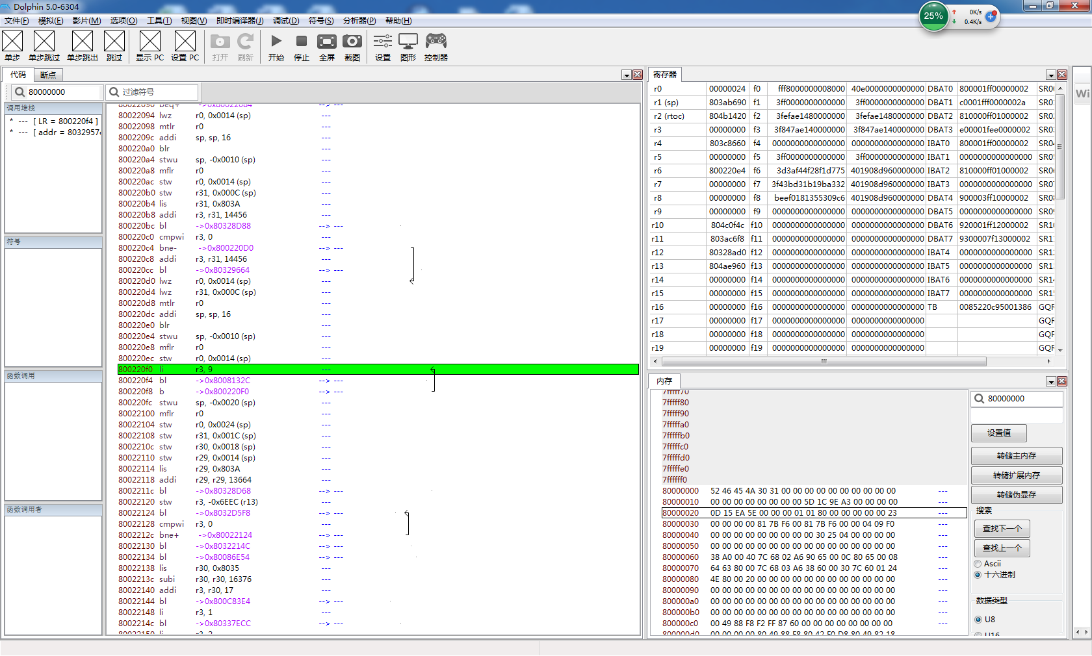Screen dimensions: 1092x656
Task: Open the 图形 graphics settings icon
Action: pyautogui.click(x=408, y=42)
